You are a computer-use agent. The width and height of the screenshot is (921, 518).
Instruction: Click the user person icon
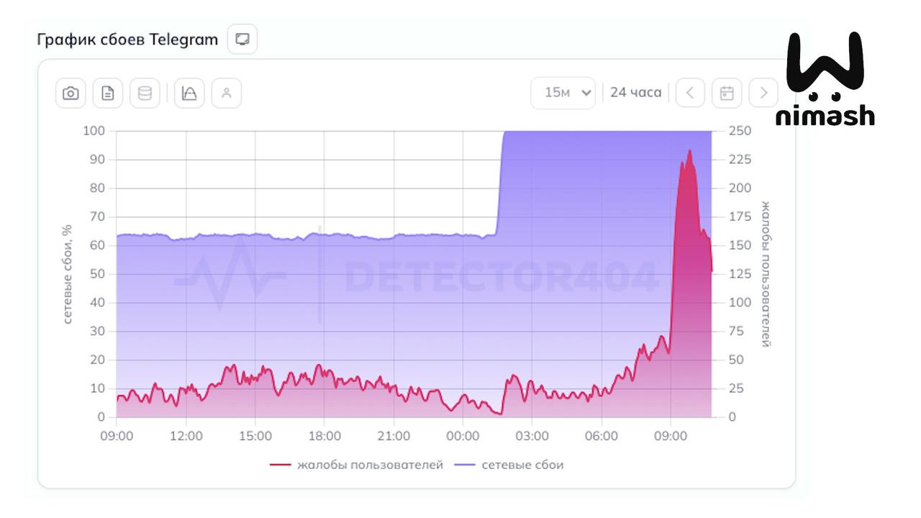pyautogui.click(x=227, y=94)
